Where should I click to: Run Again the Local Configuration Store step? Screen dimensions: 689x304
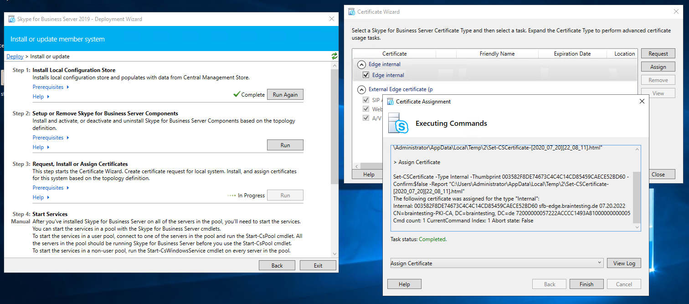point(285,95)
